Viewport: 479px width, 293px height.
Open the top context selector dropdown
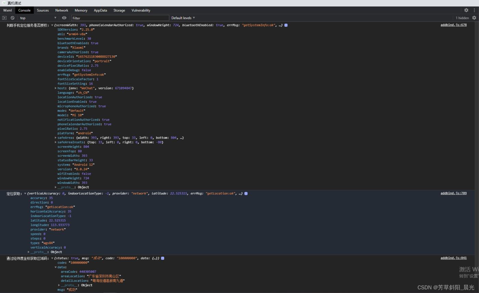[38, 18]
